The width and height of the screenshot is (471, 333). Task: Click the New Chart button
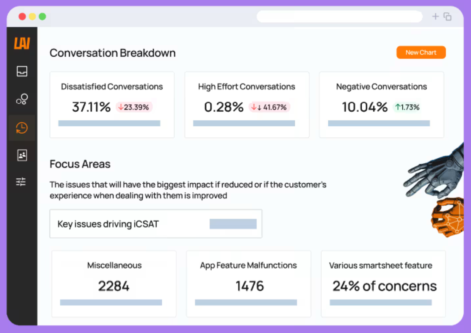click(x=421, y=52)
